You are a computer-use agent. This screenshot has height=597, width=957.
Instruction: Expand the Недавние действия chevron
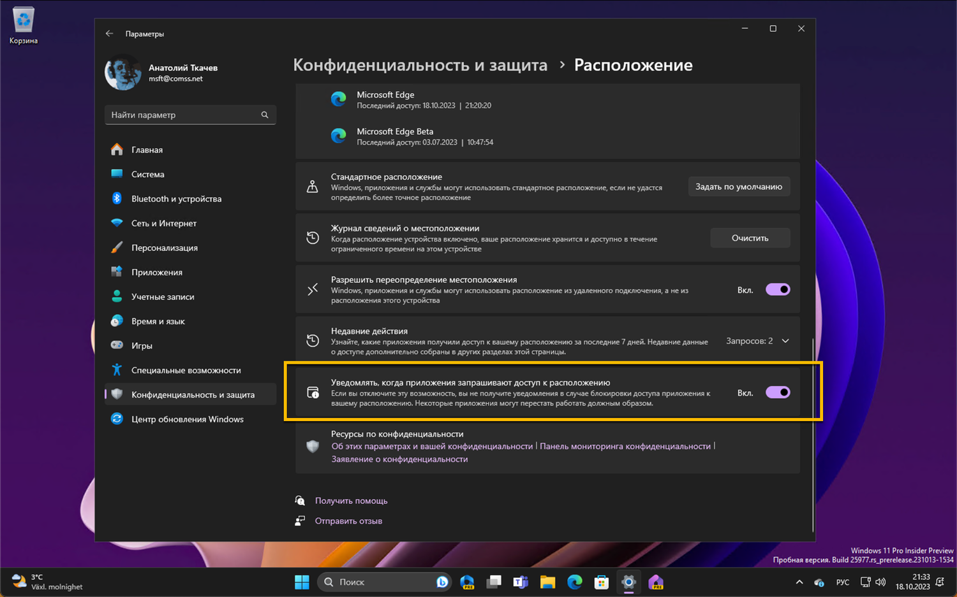coord(785,341)
